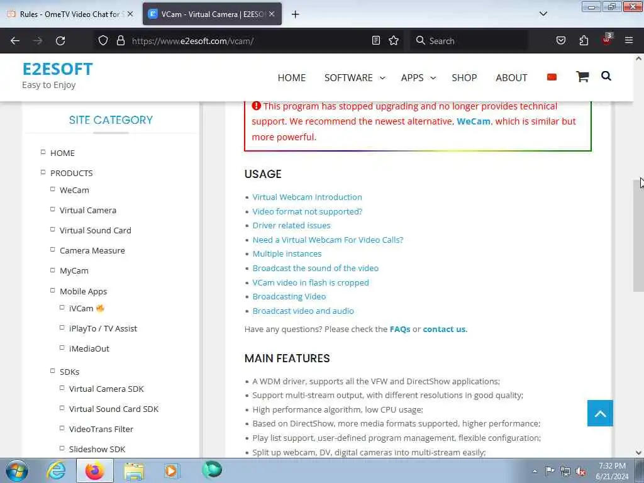The height and width of the screenshot is (483, 644).
Task: Select iVCam in sidebar
Action: tap(81, 308)
